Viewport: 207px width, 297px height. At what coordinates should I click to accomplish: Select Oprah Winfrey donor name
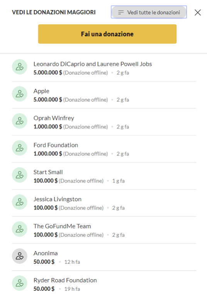click(54, 118)
